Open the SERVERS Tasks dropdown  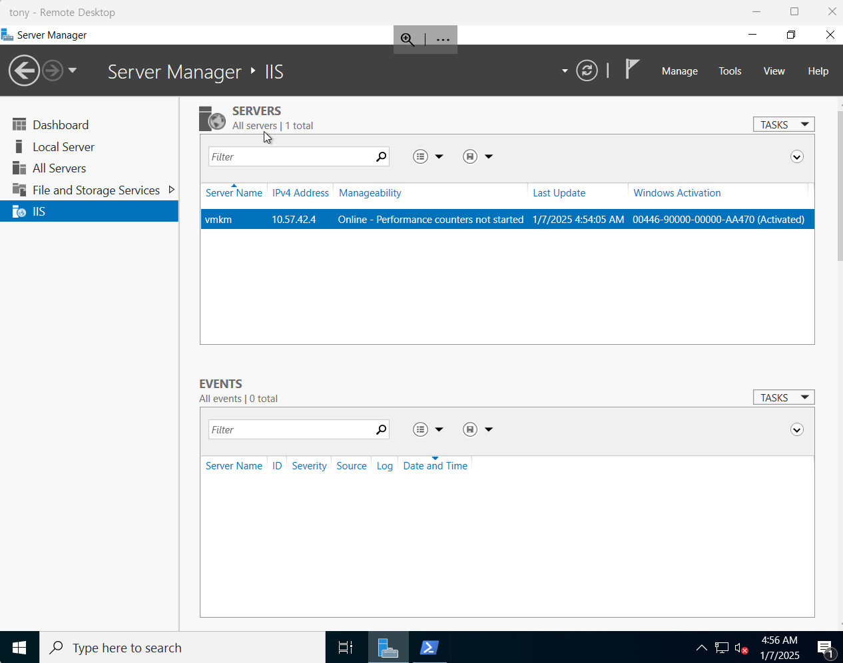pyautogui.click(x=784, y=124)
